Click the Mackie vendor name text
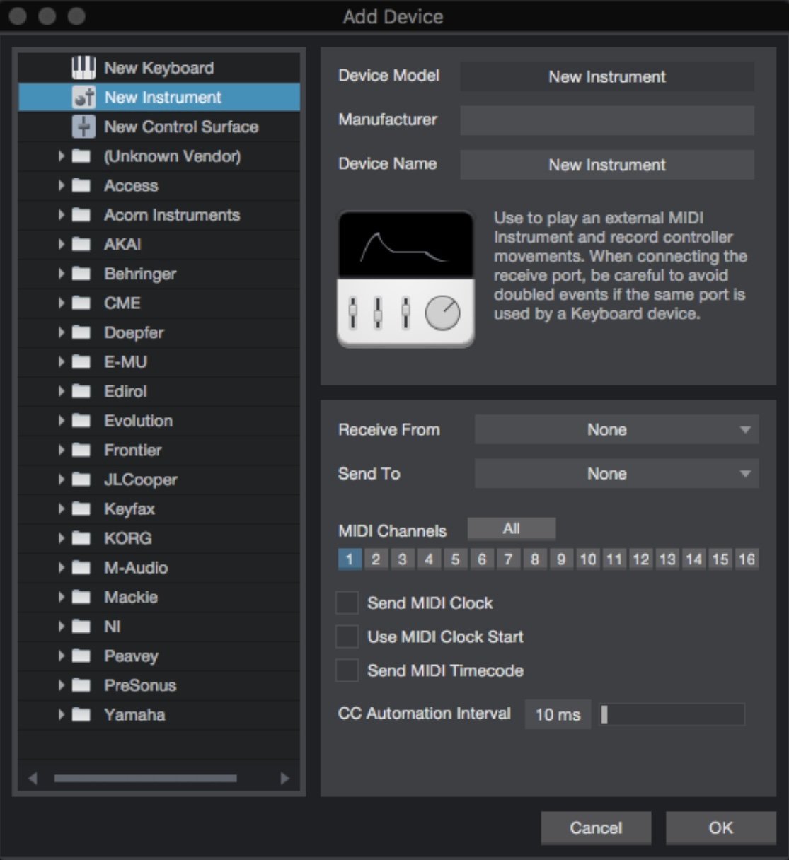The width and height of the screenshot is (789, 860). coord(131,597)
